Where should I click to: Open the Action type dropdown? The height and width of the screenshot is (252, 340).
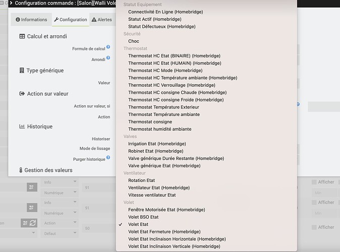60,223
